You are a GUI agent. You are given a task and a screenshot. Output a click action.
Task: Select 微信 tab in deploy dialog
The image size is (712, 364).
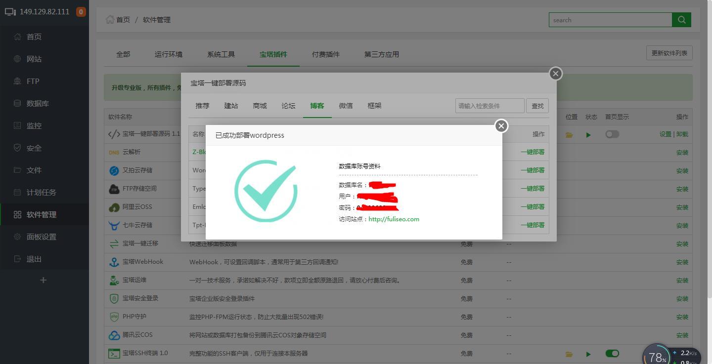coord(346,106)
